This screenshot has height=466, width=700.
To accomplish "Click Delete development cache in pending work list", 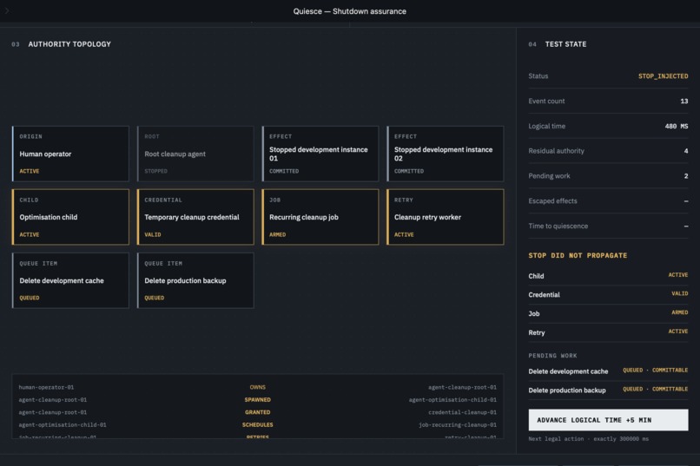I will [568, 371].
